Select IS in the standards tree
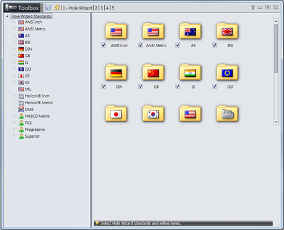 [27, 63]
